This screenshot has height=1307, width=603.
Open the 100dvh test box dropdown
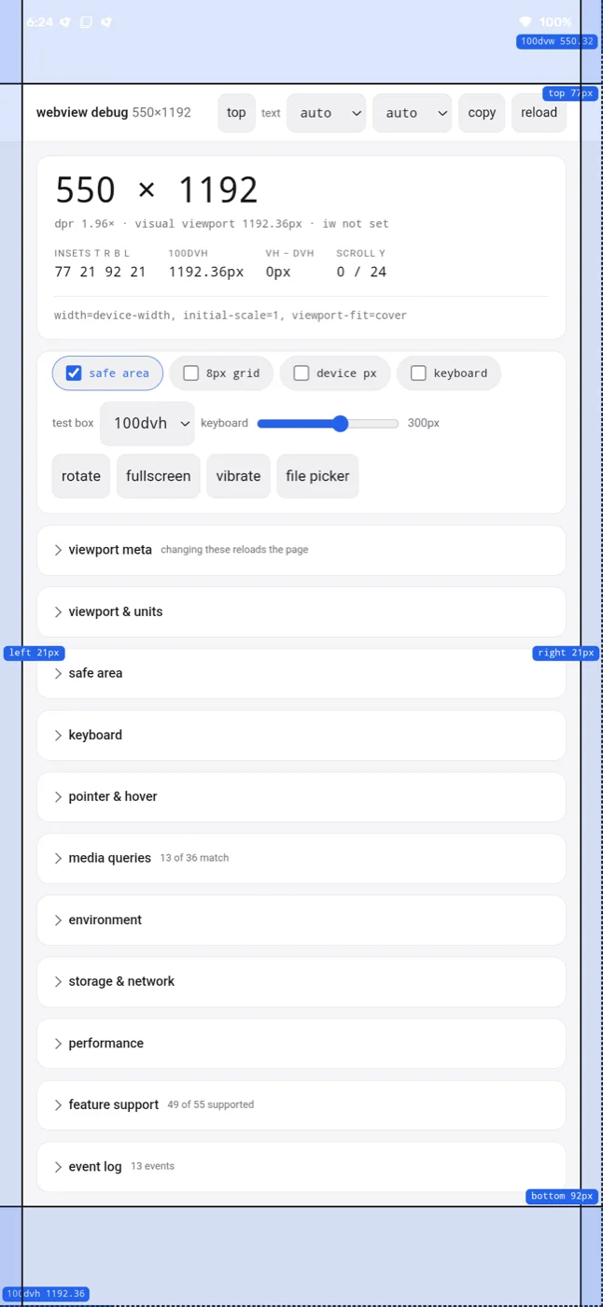pyautogui.click(x=147, y=424)
